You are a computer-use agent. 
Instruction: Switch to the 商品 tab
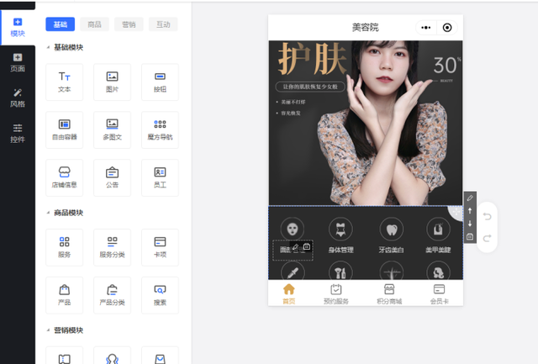[x=94, y=24]
